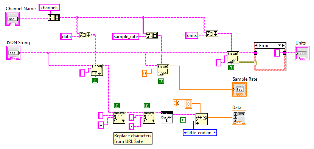The image size is (314, 149).
Task: Select the Data array indicator terminal
Action: click(239, 118)
